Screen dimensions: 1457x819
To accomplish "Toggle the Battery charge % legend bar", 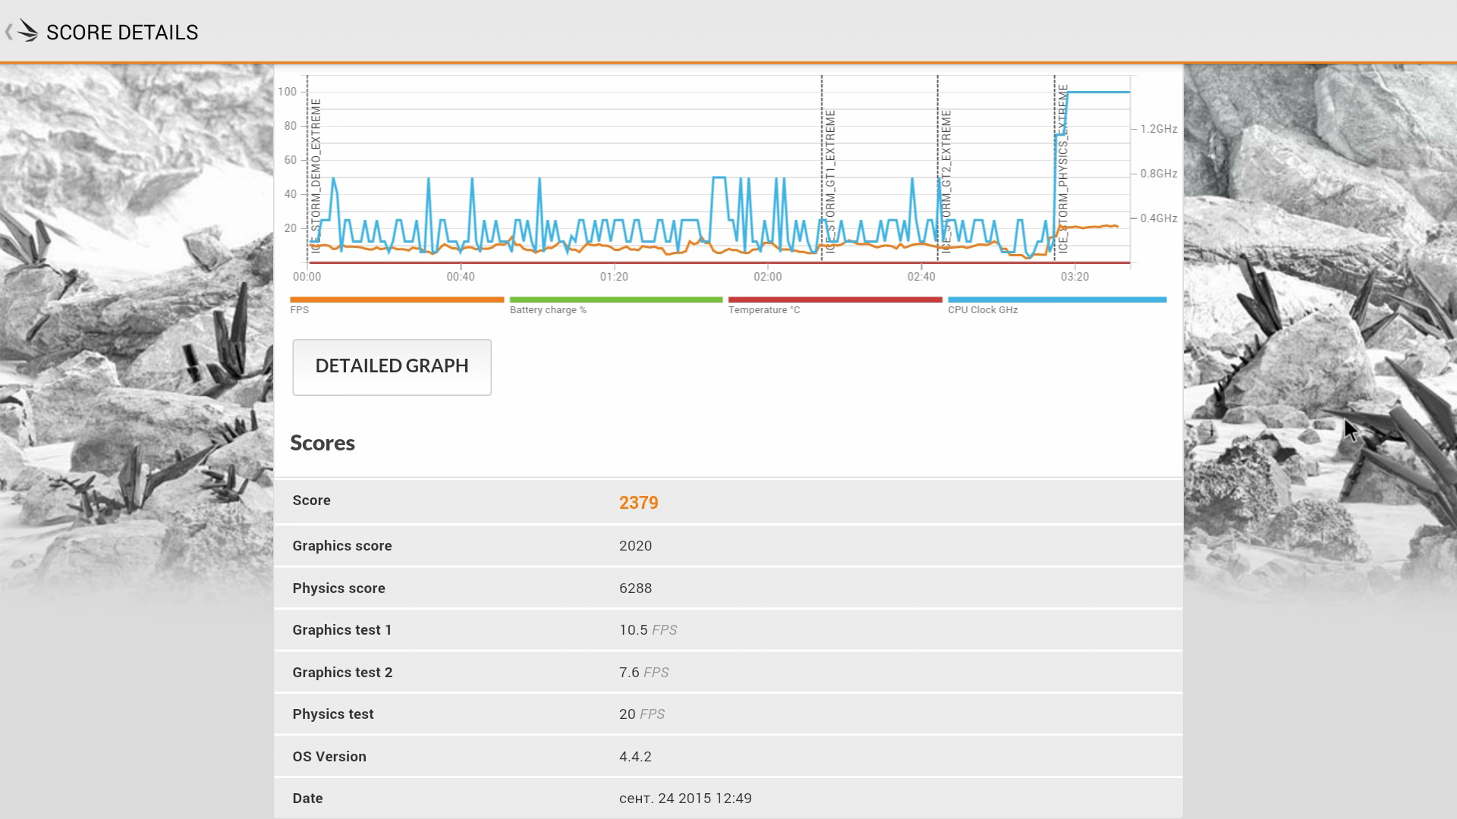I will [615, 300].
